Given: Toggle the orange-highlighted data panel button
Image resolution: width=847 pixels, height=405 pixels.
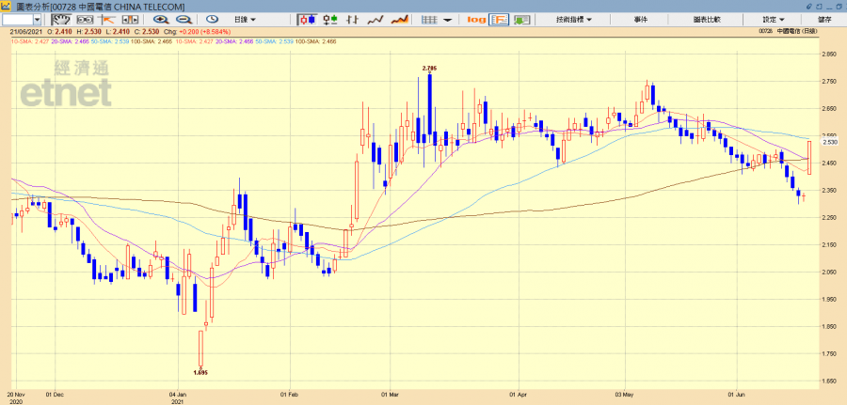Looking at the screenshot, I should (499, 20).
